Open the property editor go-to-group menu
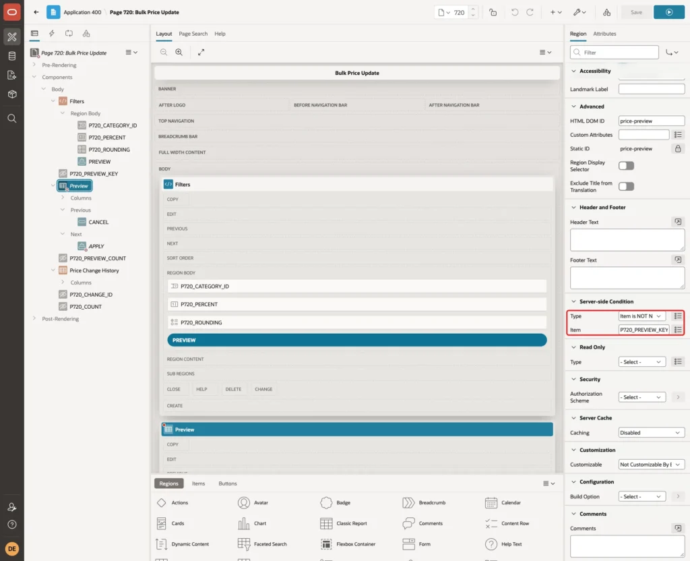The height and width of the screenshot is (561, 690). pyautogui.click(x=672, y=53)
